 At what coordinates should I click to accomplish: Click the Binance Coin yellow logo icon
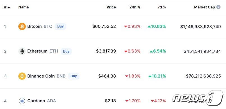coord(22,76)
